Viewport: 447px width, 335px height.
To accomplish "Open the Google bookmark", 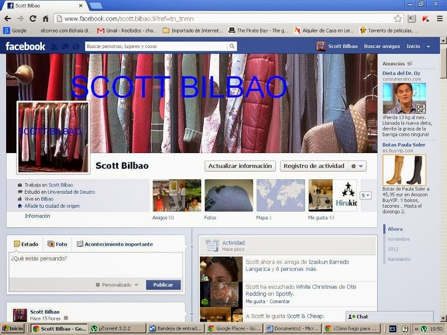I will [x=15, y=31].
